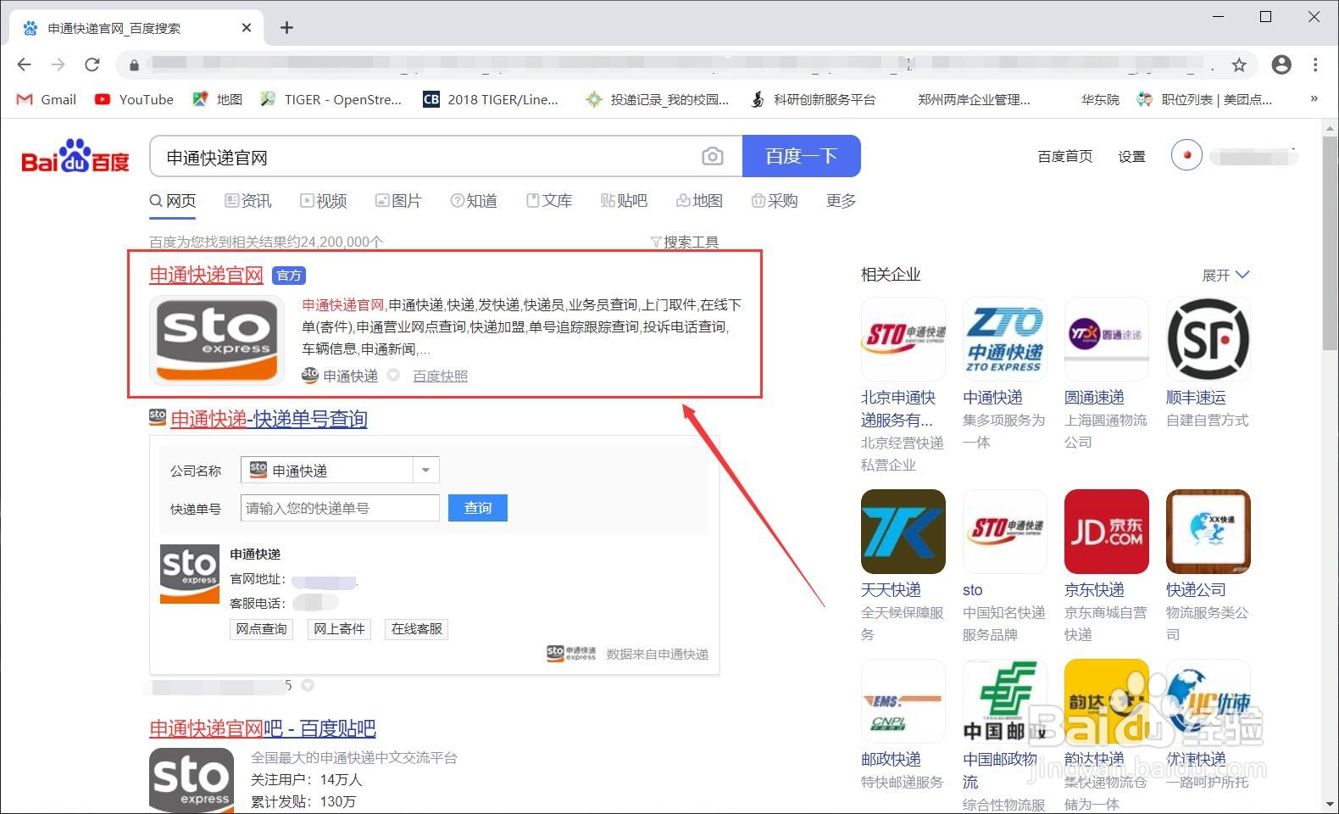Switch to the 图片 tab

pyautogui.click(x=398, y=201)
